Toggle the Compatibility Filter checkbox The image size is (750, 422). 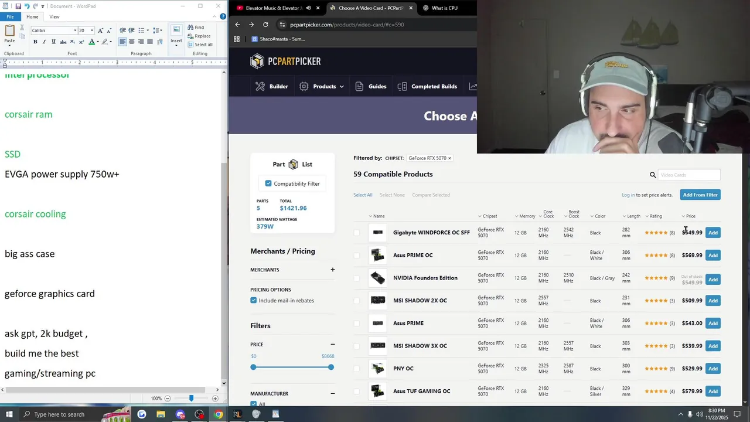[268, 183]
